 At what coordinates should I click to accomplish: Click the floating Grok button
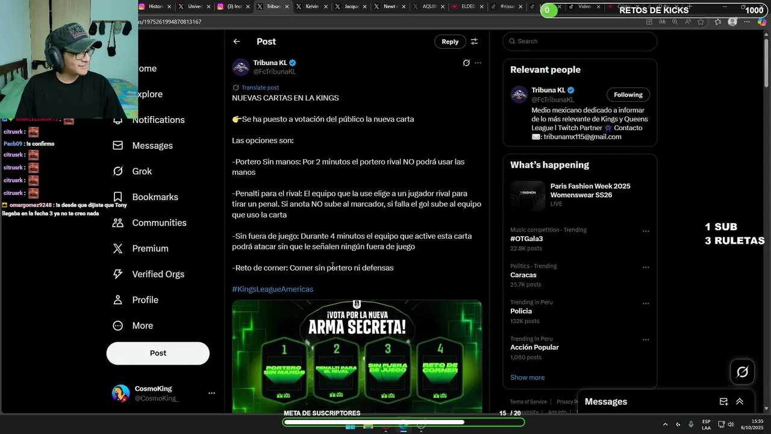742,372
